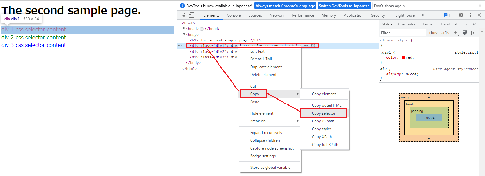
Task: Expand the head node in DOM tree
Action: [184, 29]
